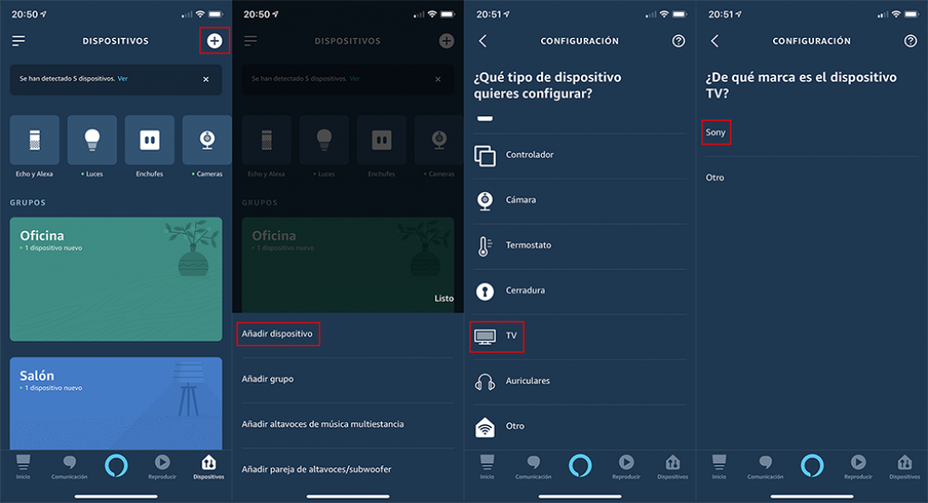Viewport: 928px width, 503px height.
Task: Open the Salón group card on first screen
Action: (x=116, y=403)
